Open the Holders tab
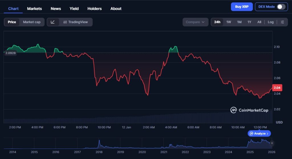 (95, 9)
